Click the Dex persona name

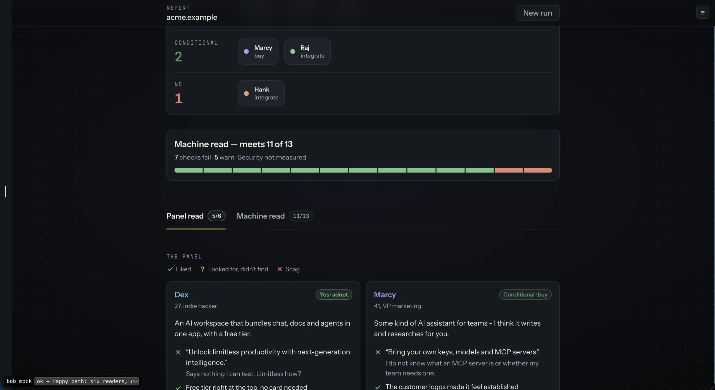(181, 295)
